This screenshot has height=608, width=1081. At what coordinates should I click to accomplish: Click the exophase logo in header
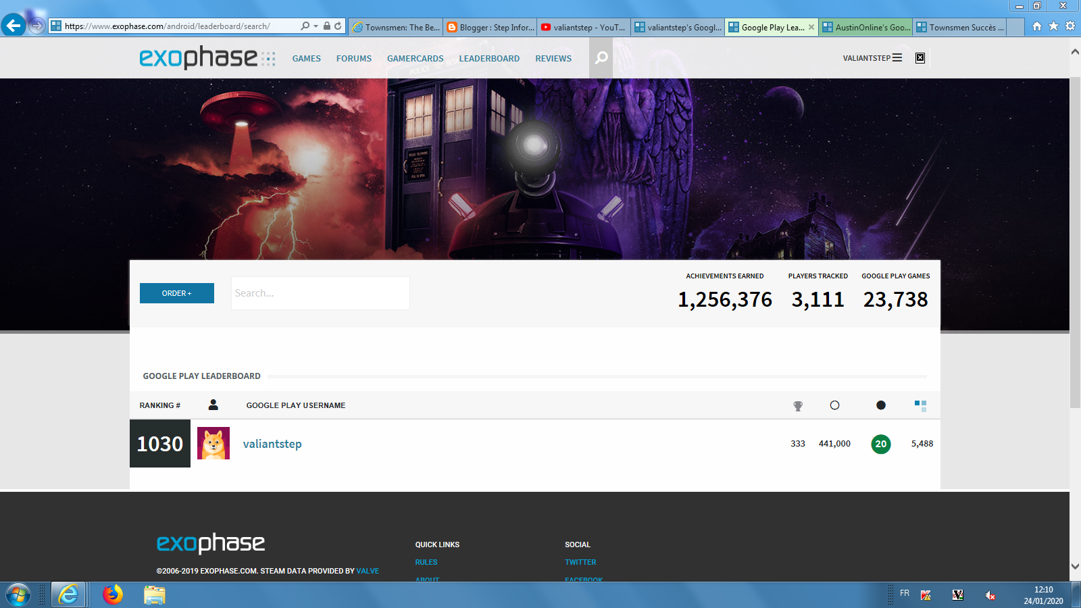207,58
